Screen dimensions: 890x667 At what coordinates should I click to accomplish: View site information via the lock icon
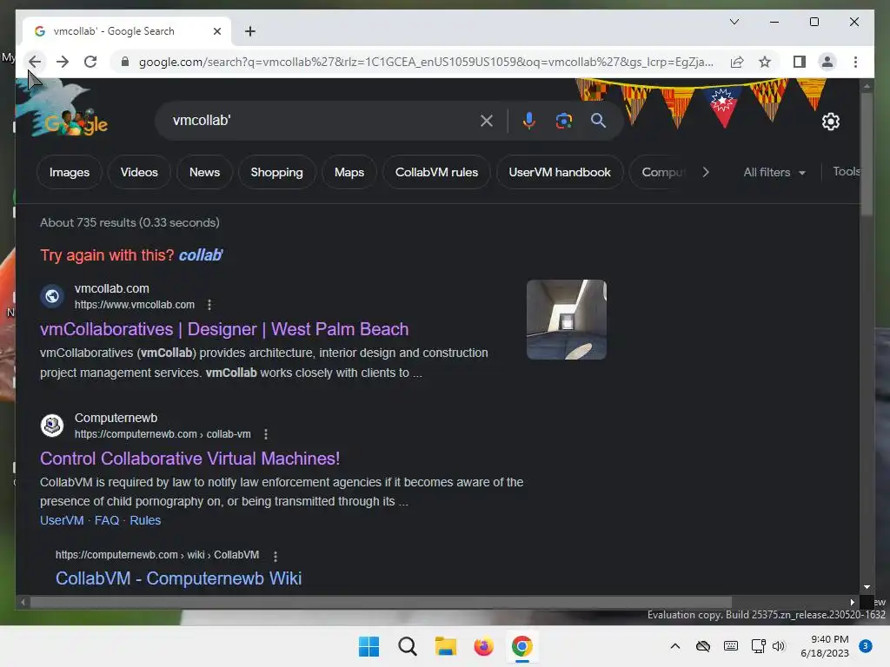(125, 62)
